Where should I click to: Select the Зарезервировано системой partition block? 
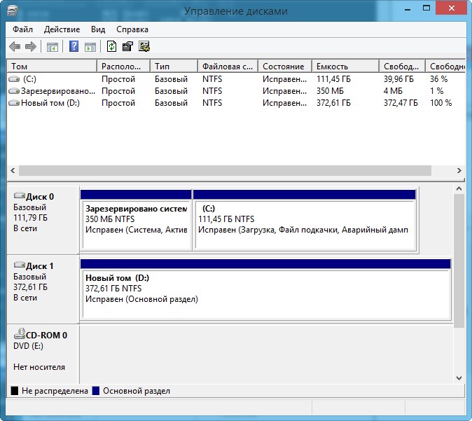click(137, 224)
